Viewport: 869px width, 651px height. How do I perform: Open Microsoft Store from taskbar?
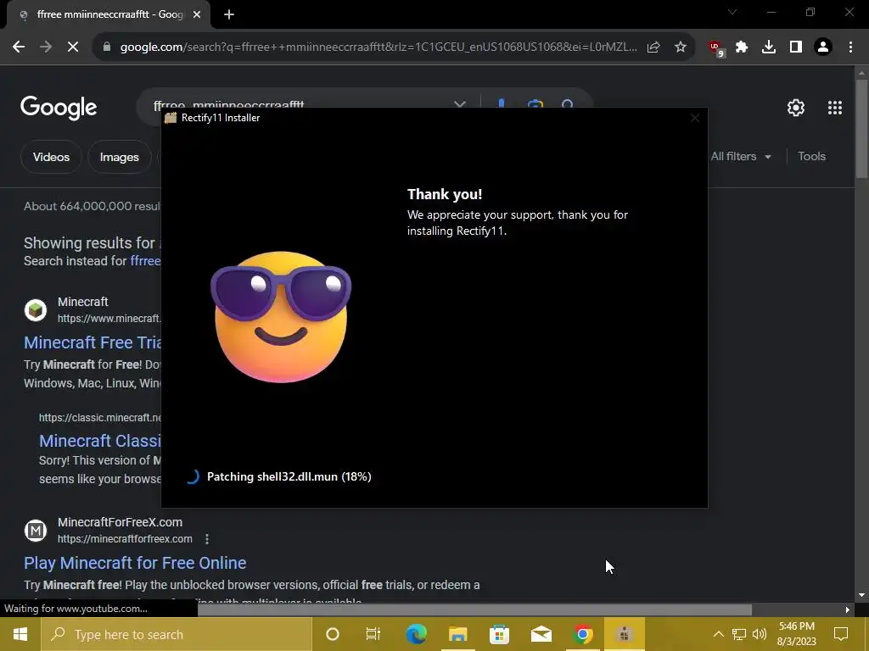click(499, 634)
